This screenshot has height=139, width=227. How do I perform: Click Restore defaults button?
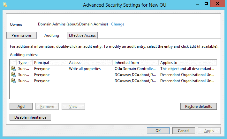(x=199, y=107)
